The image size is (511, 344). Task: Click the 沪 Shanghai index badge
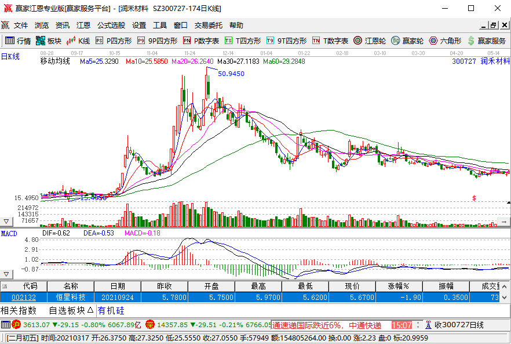[x=16, y=325]
